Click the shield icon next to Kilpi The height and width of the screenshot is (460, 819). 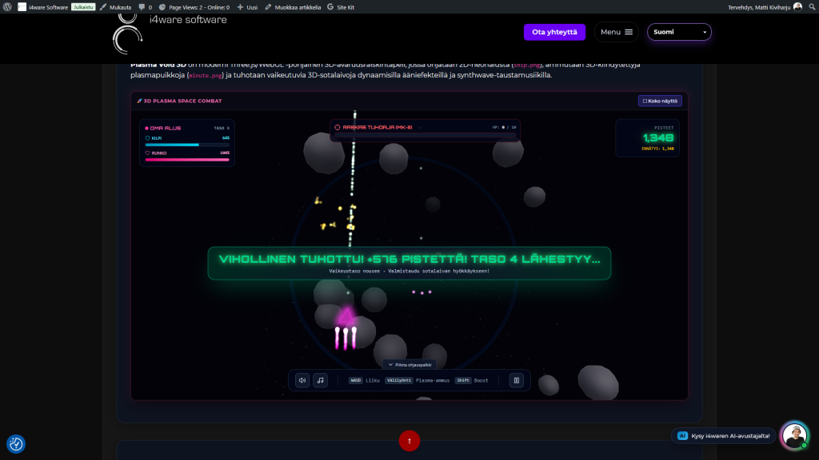[147, 138]
